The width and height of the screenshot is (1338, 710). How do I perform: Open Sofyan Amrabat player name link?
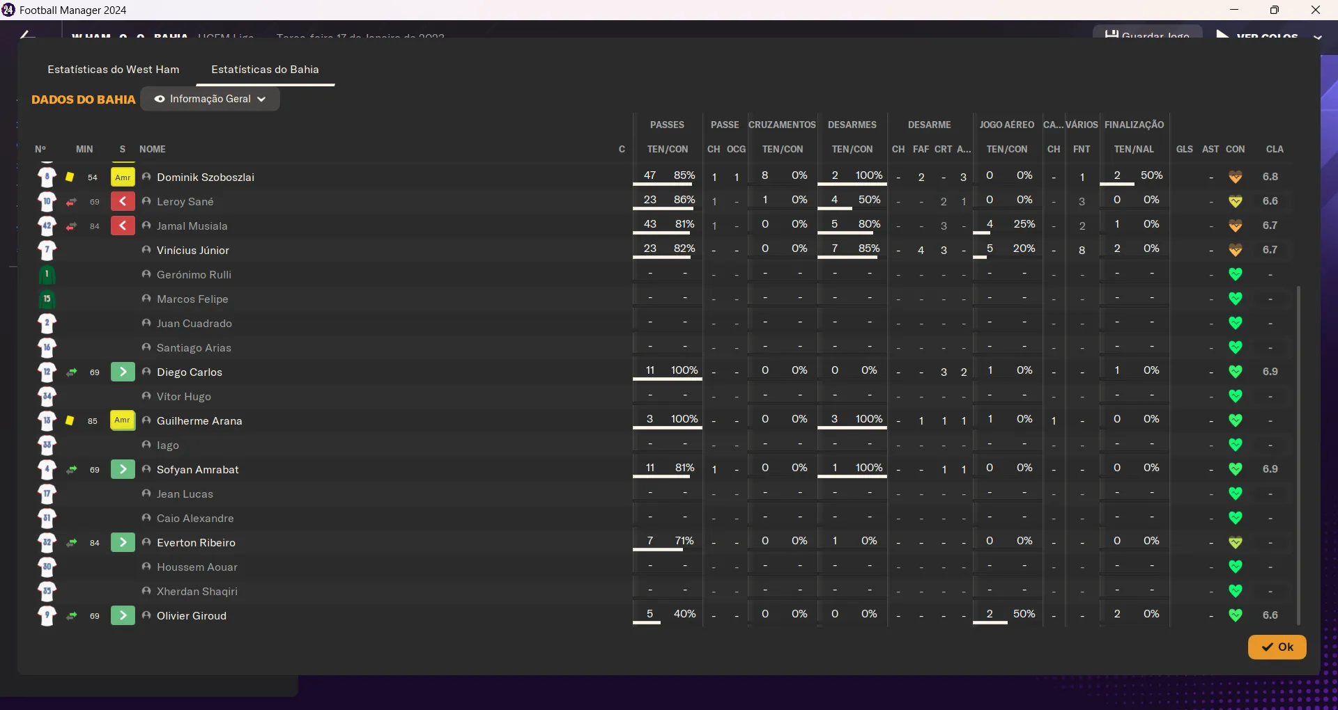[198, 470]
